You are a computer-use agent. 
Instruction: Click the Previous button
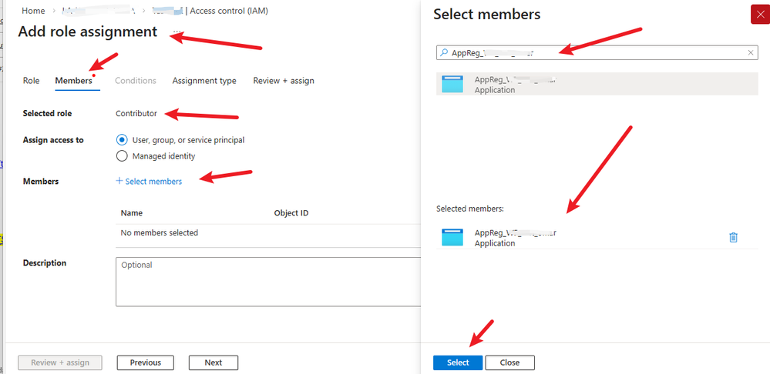(x=146, y=362)
